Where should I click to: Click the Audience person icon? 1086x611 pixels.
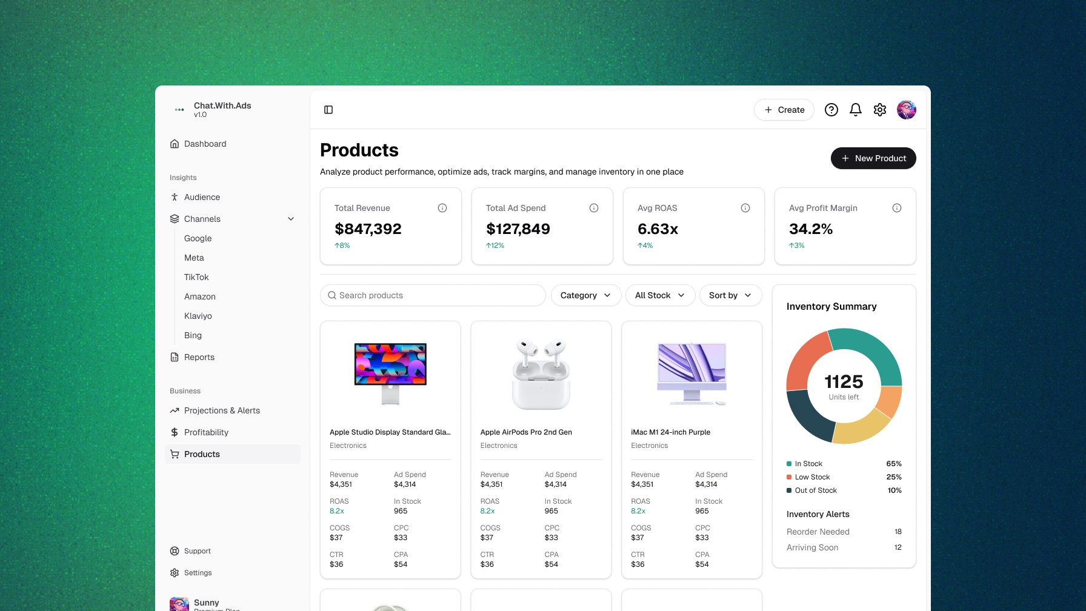175,197
